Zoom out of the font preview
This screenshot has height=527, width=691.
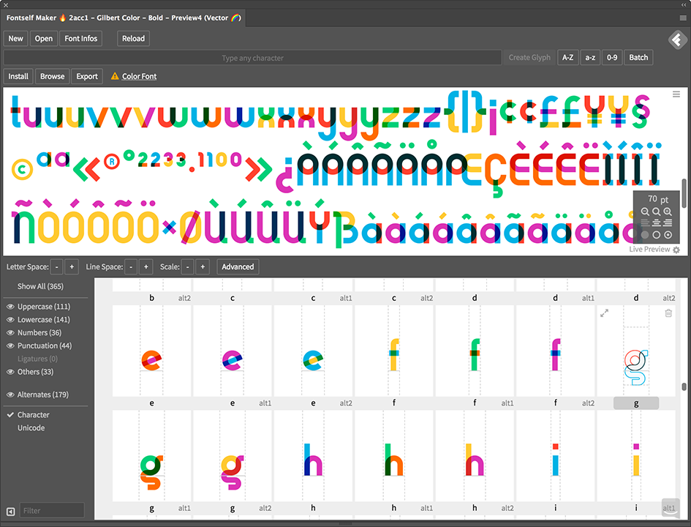pyautogui.click(x=645, y=212)
